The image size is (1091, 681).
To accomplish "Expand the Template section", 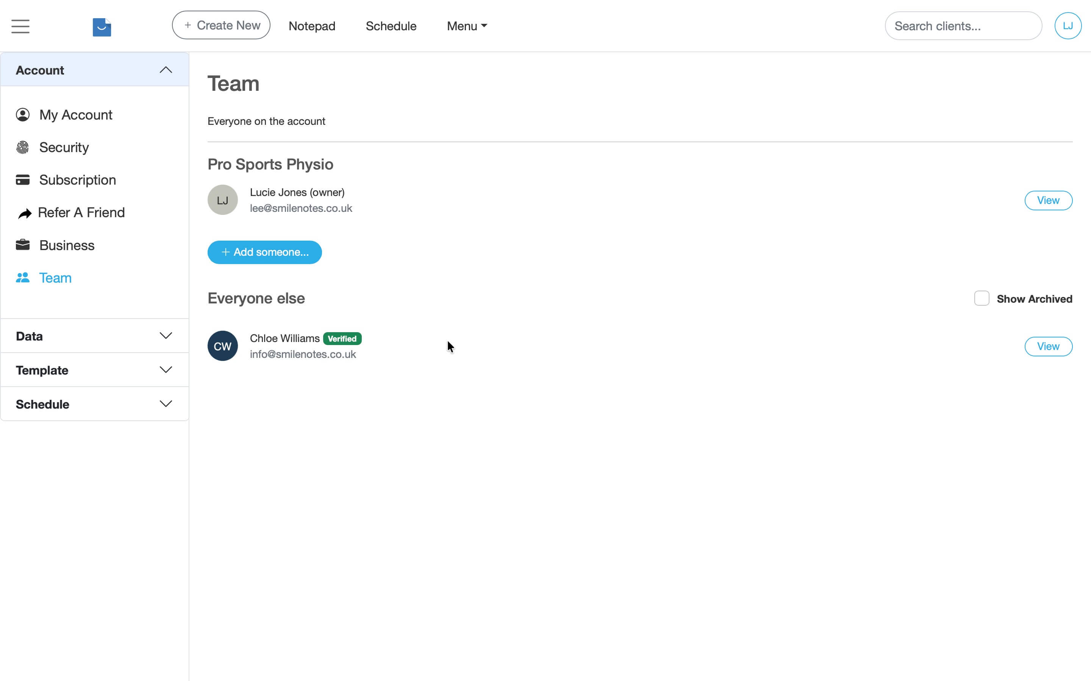I will click(x=166, y=370).
